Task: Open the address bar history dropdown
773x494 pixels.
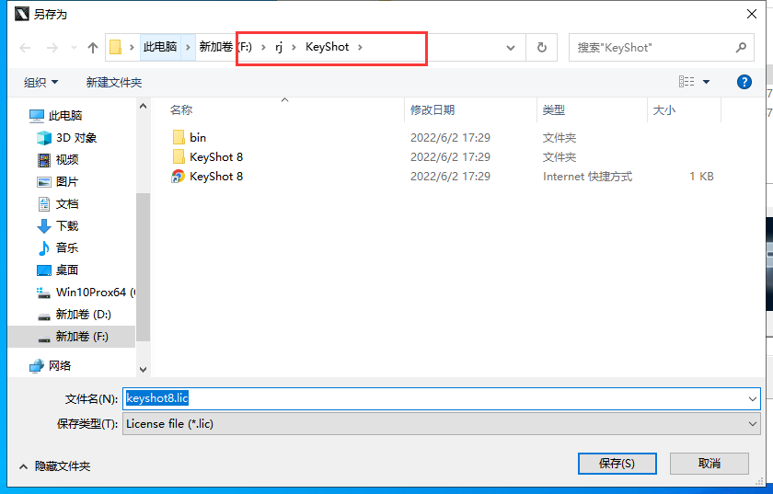Action: coord(511,48)
